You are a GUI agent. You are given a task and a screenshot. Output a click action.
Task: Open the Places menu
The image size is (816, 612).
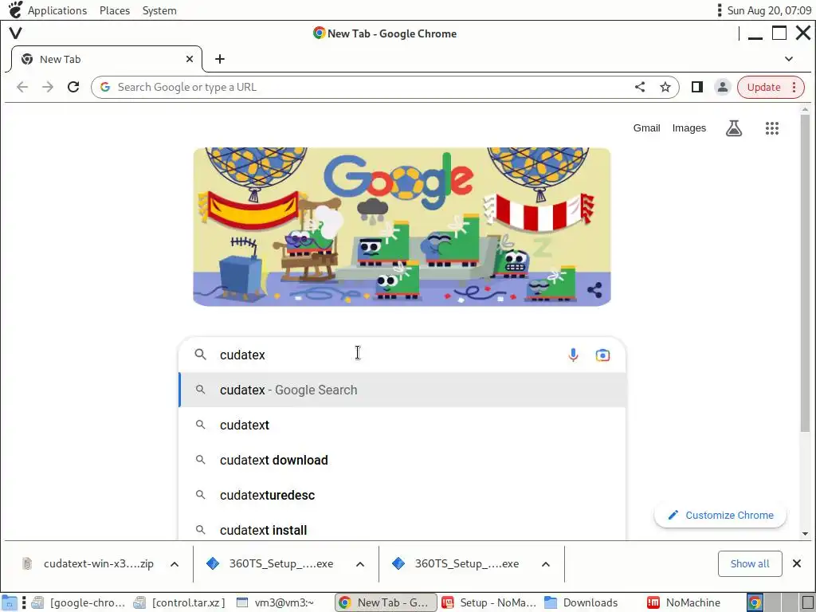[115, 10]
